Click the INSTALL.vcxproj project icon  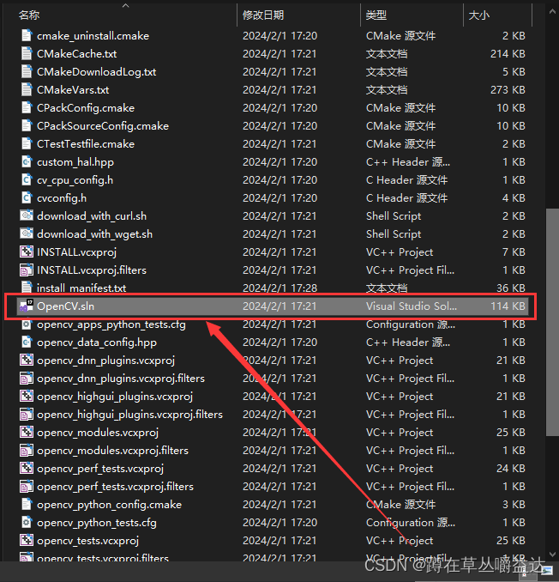click(x=27, y=252)
